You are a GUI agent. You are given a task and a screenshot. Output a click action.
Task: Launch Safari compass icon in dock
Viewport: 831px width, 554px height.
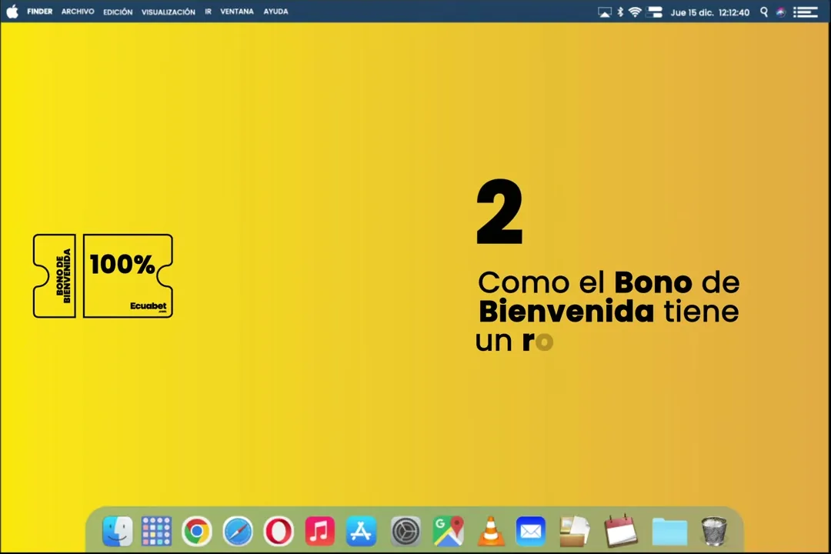click(x=238, y=531)
